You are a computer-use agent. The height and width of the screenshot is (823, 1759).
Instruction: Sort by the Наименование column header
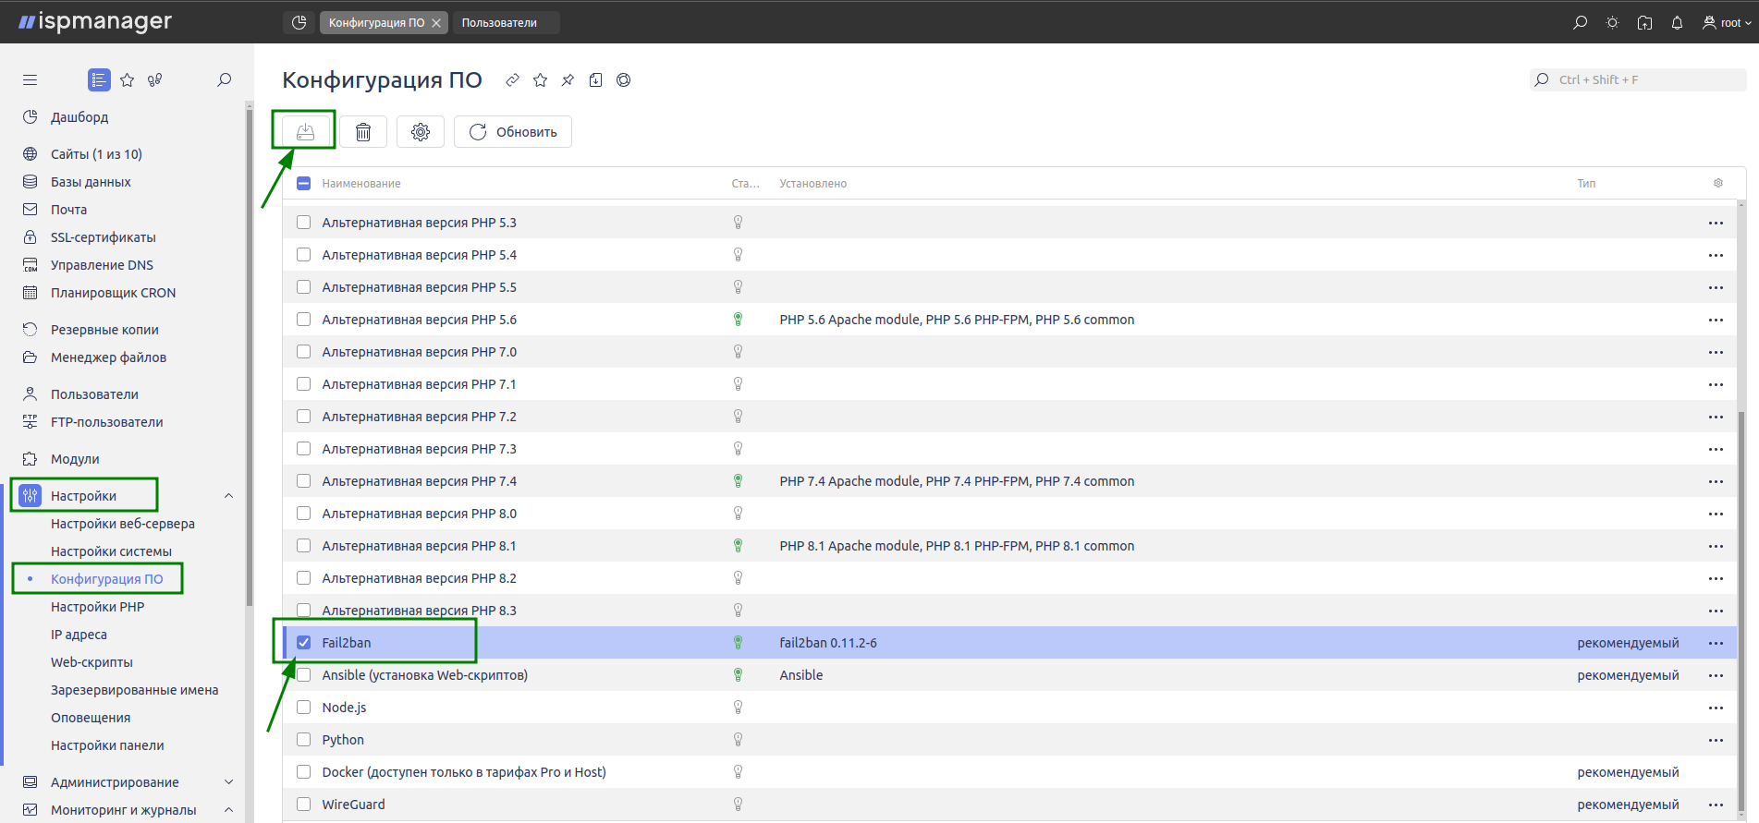pos(361,184)
